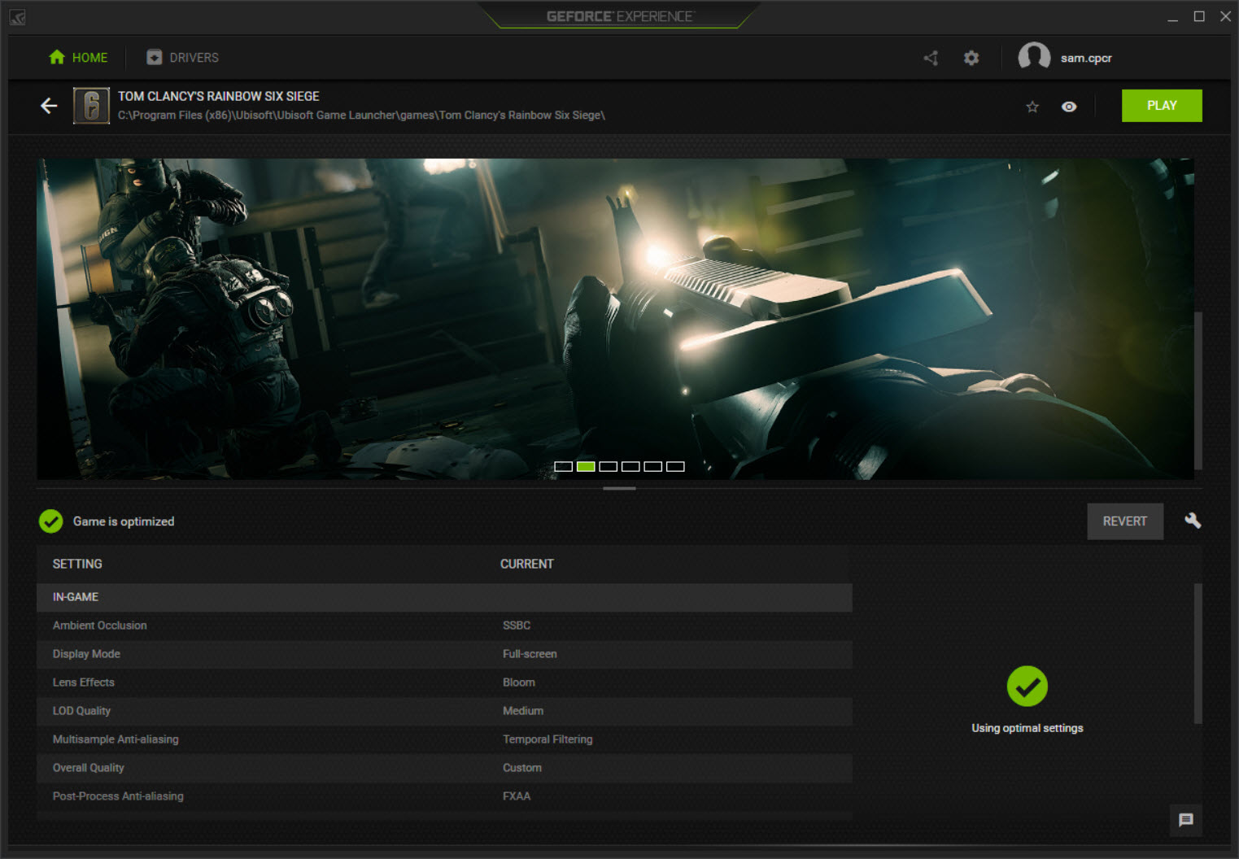
Task: Launch the game with the PLAY button
Action: (x=1162, y=106)
